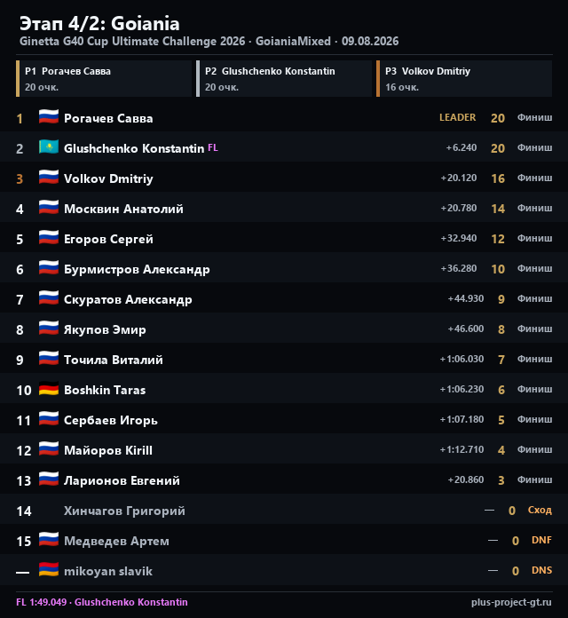Click the Russian flag beside Volkov Dmitriy
The image size is (568, 618).
49,178
